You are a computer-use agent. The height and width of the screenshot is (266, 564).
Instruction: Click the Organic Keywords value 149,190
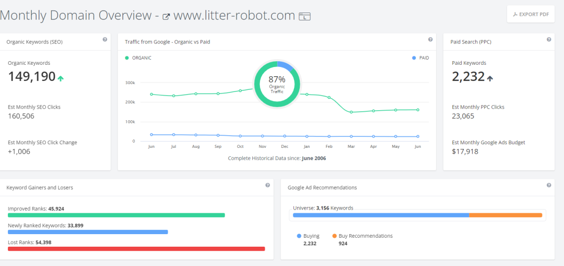[x=32, y=76]
